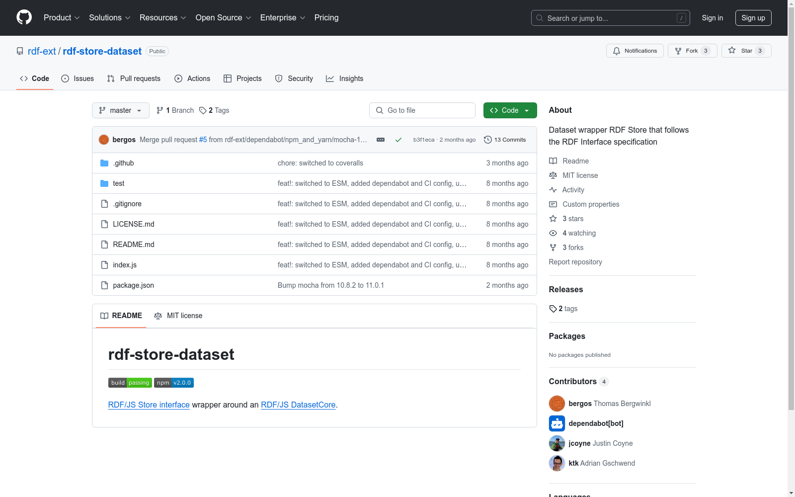Viewport: 795px width, 497px height.
Task: Click the package.json file icon
Action: [x=104, y=285]
